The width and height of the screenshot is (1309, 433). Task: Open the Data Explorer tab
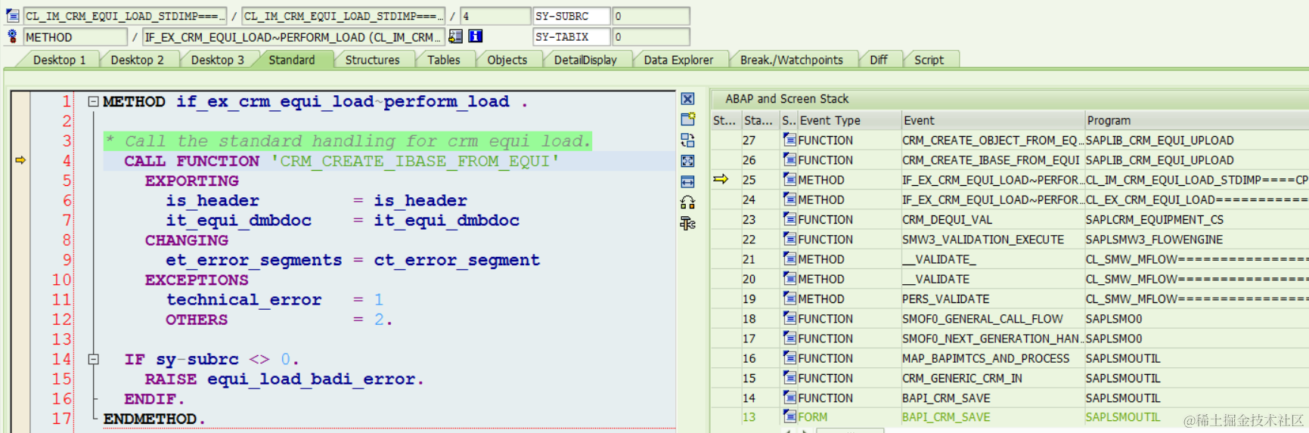[678, 60]
